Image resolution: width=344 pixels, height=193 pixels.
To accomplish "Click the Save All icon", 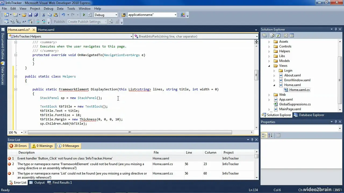I will pyautogui.click(x=36, y=15).
